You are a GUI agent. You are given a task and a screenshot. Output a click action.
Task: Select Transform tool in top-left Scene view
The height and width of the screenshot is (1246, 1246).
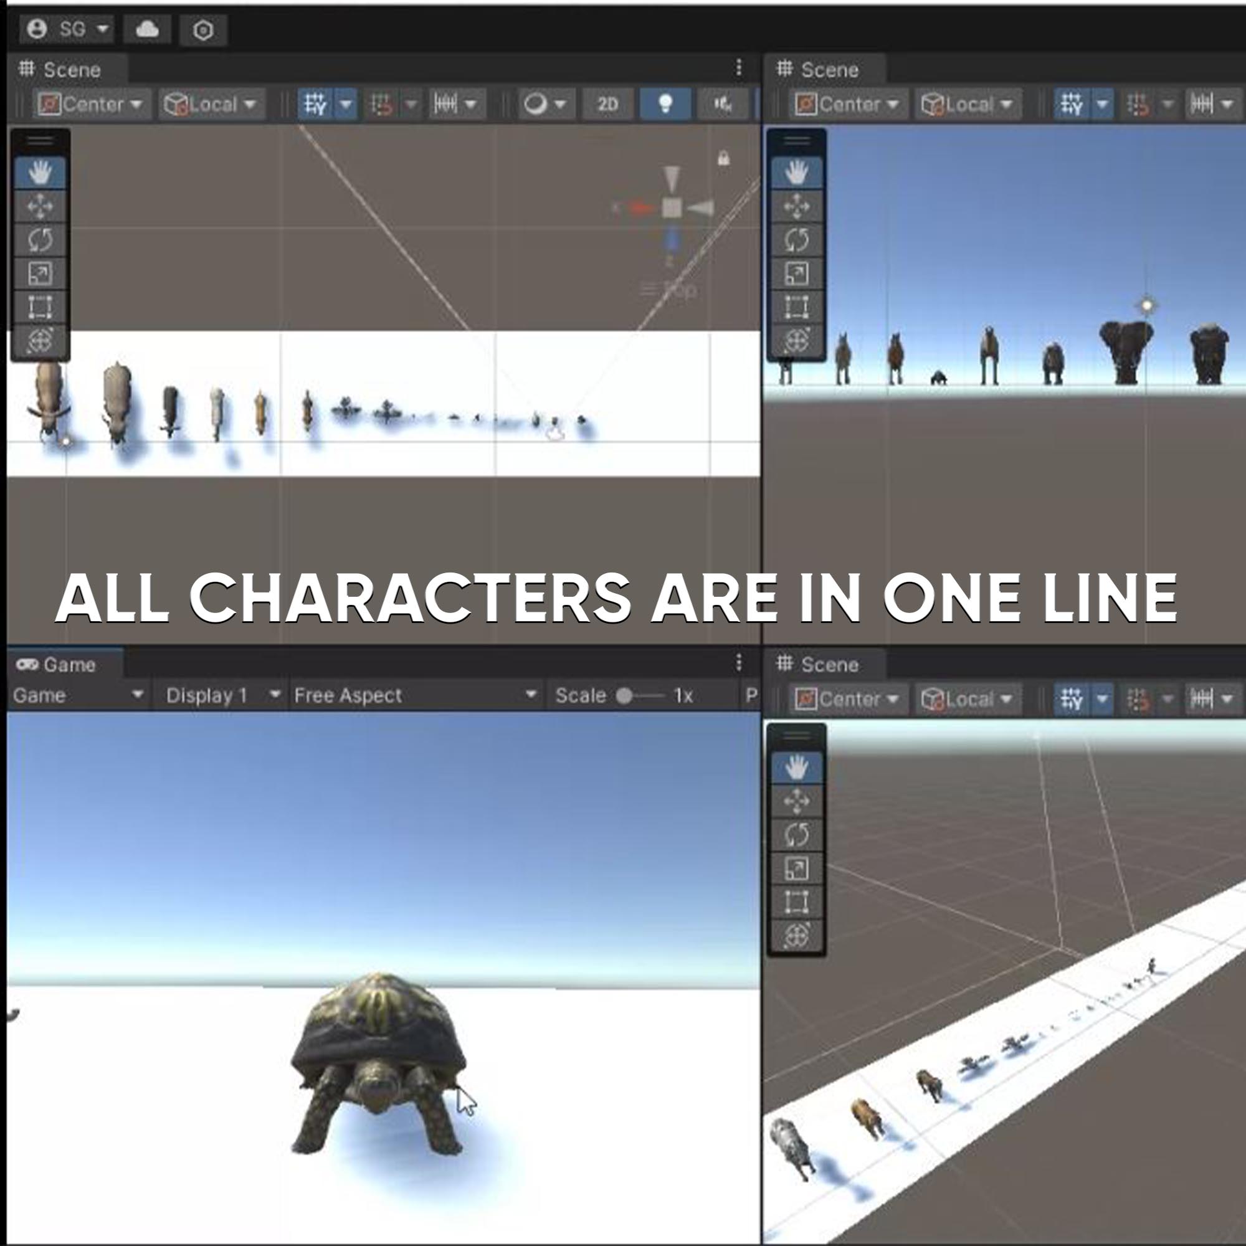[40, 340]
